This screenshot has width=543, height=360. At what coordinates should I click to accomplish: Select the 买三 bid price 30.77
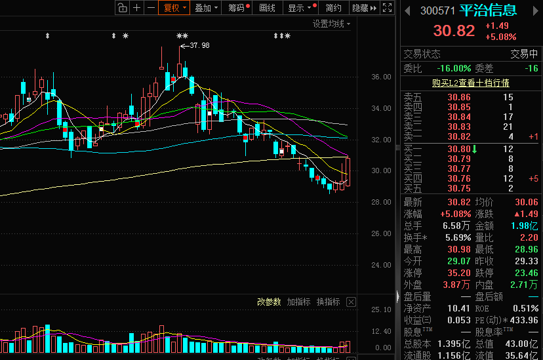pos(459,169)
